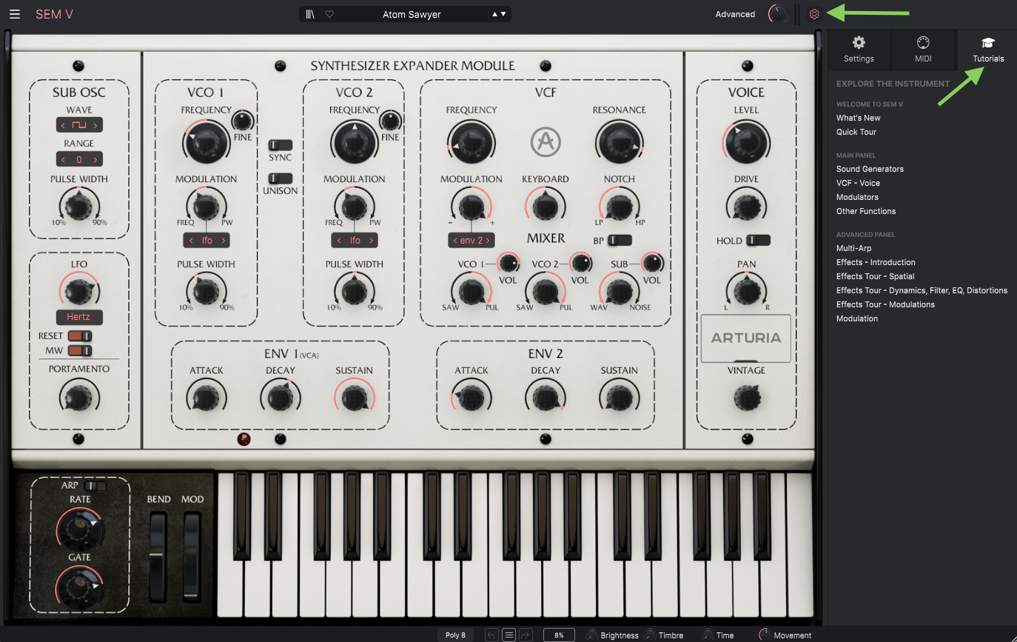
Task: Click the Advanced button
Action: 735,14
